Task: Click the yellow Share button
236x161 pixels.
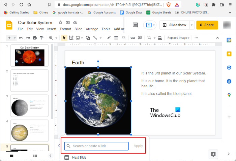Action: [207, 25]
